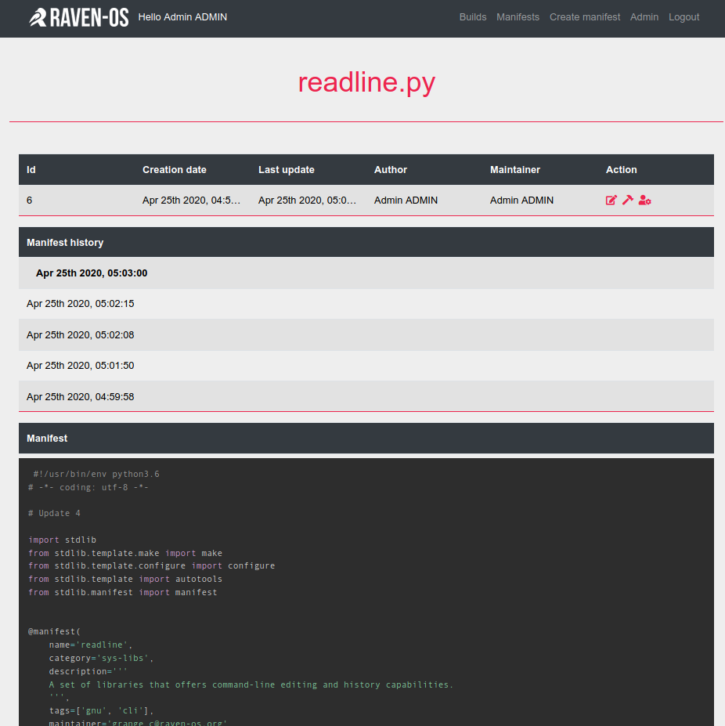
Task: Select history entry Apr 25th 2020, 05:02:15
Action: tap(81, 304)
